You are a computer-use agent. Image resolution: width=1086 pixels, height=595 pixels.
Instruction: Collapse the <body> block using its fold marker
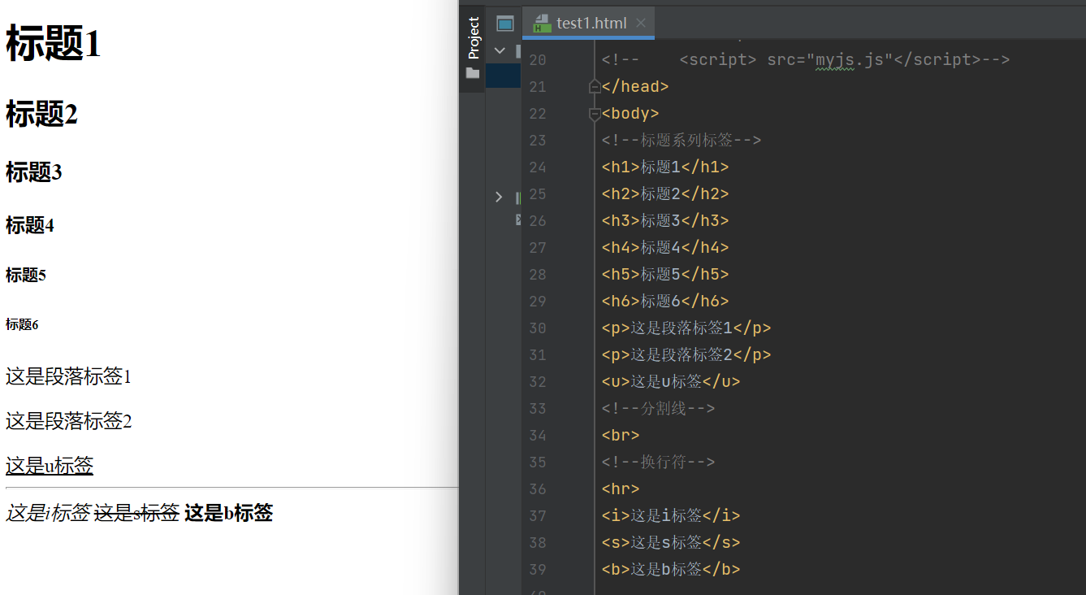[595, 114]
